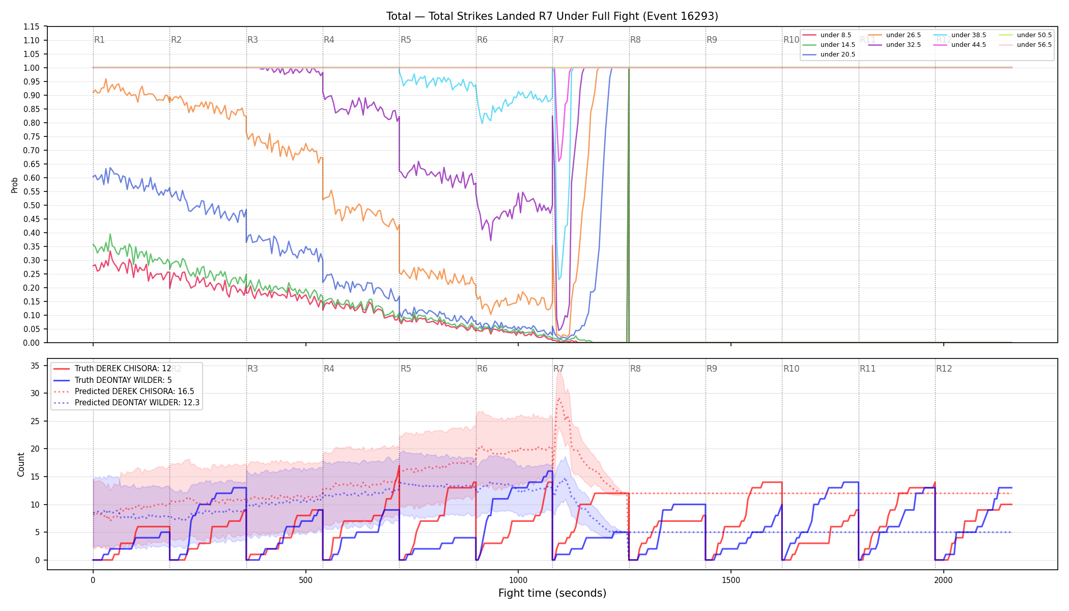
Task: Click the R3 round marker in the Prob plot
Action: tap(252, 40)
